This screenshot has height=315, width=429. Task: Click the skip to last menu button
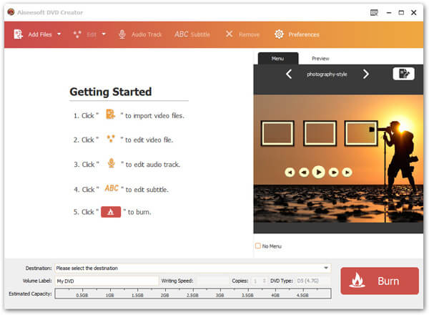[347, 173]
